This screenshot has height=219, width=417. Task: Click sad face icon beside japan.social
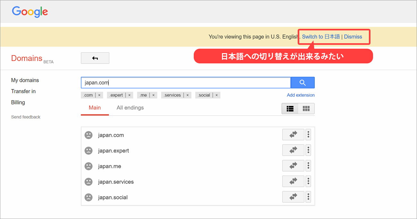coord(89,197)
